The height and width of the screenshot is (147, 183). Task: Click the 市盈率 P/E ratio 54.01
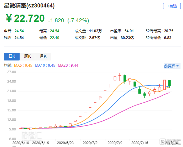click(x=129, y=31)
